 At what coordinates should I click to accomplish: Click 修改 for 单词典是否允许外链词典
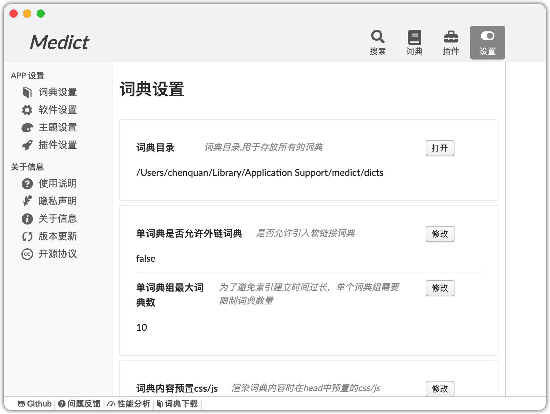(x=440, y=234)
